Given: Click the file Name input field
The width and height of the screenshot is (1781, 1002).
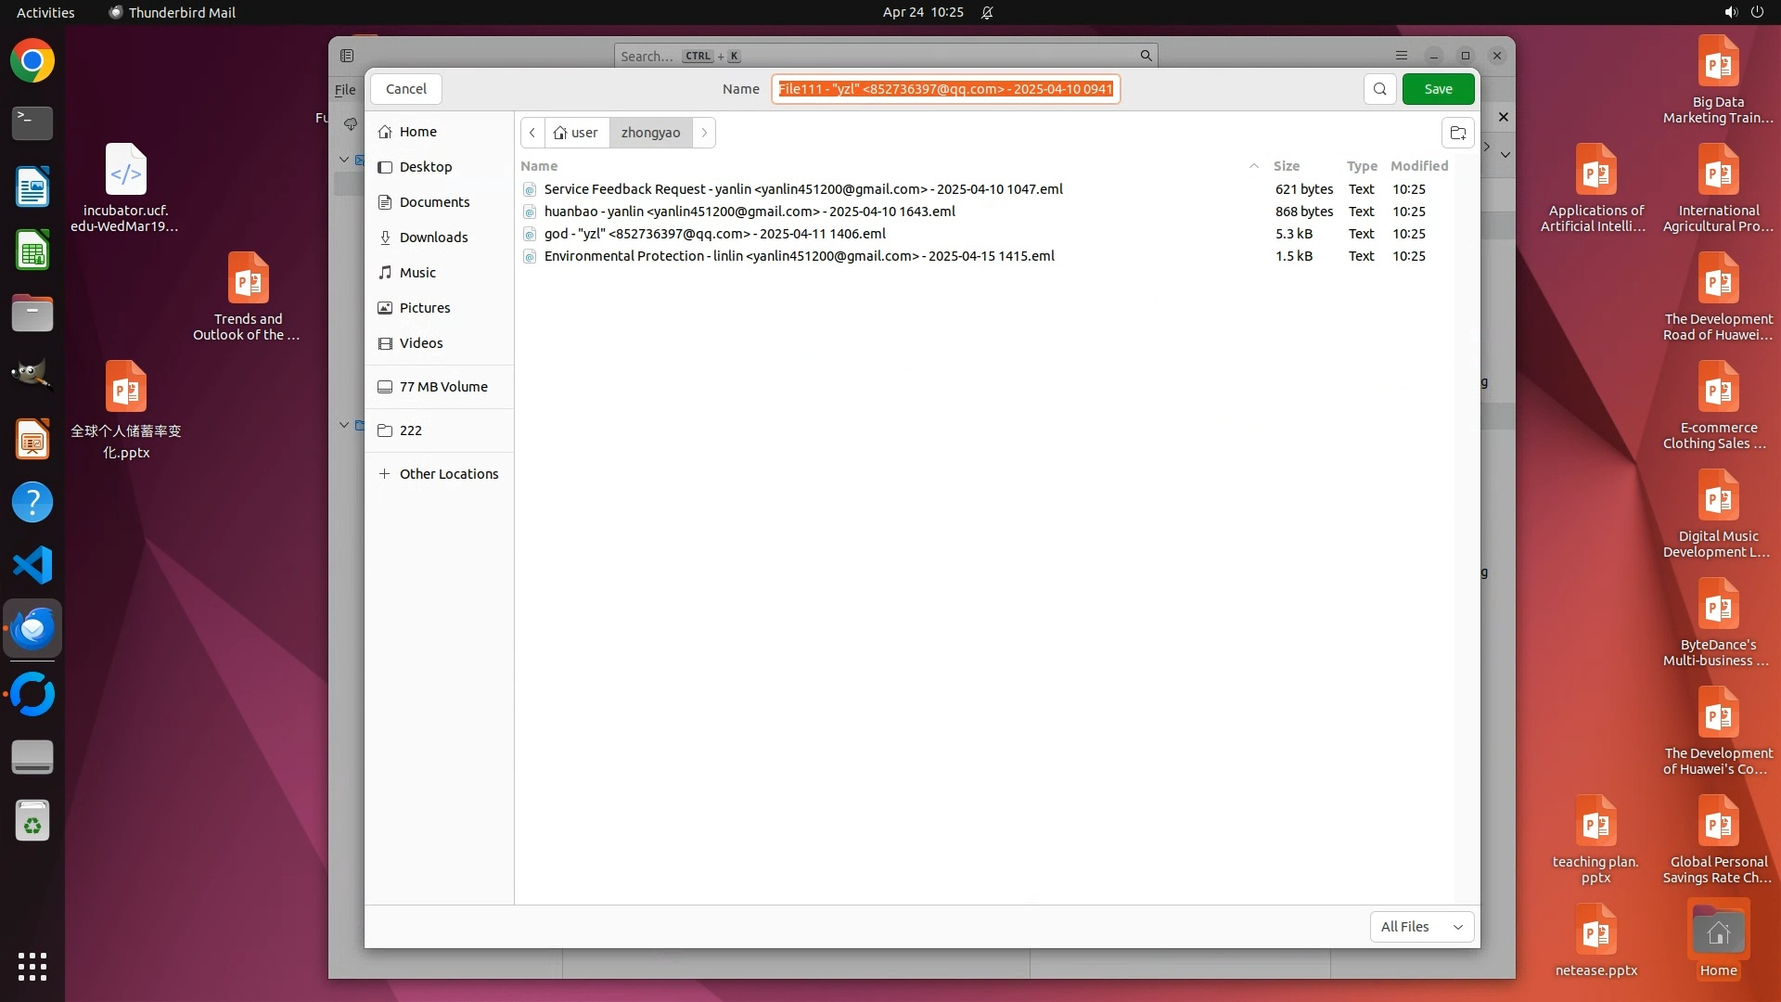Looking at the screenshot, I should point(944,89).
